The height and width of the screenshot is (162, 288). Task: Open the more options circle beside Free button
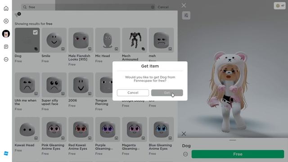[185, 154]
